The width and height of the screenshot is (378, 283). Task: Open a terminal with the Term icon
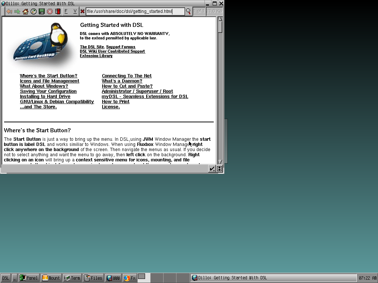72,278
